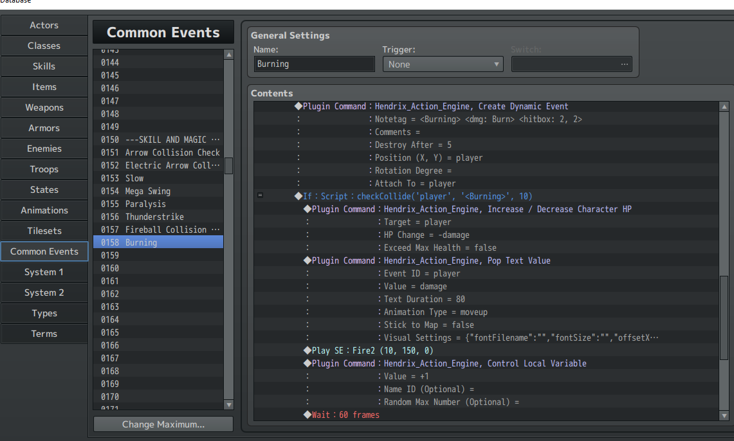The height and width of the screenshot is (441, 734).
Task: Open the System 2 tab
Action: (44, 292)
